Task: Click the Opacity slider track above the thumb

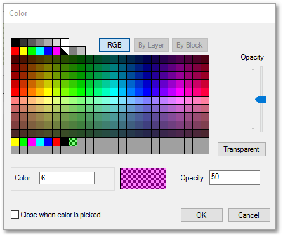Action: pyautogui.click(x=261, y=81)
